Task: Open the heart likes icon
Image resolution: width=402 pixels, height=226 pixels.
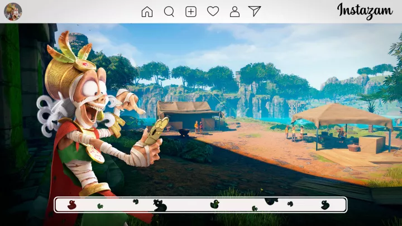Action: click(x=213, y=11)
